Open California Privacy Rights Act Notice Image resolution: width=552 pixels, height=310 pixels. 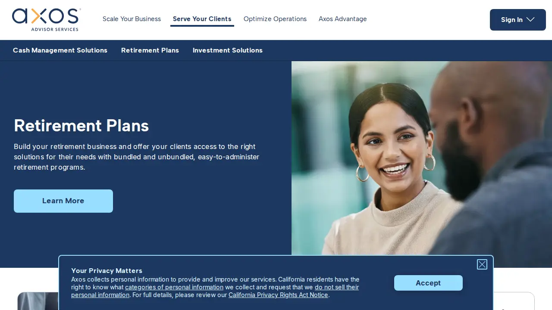[x=279, y=295]
